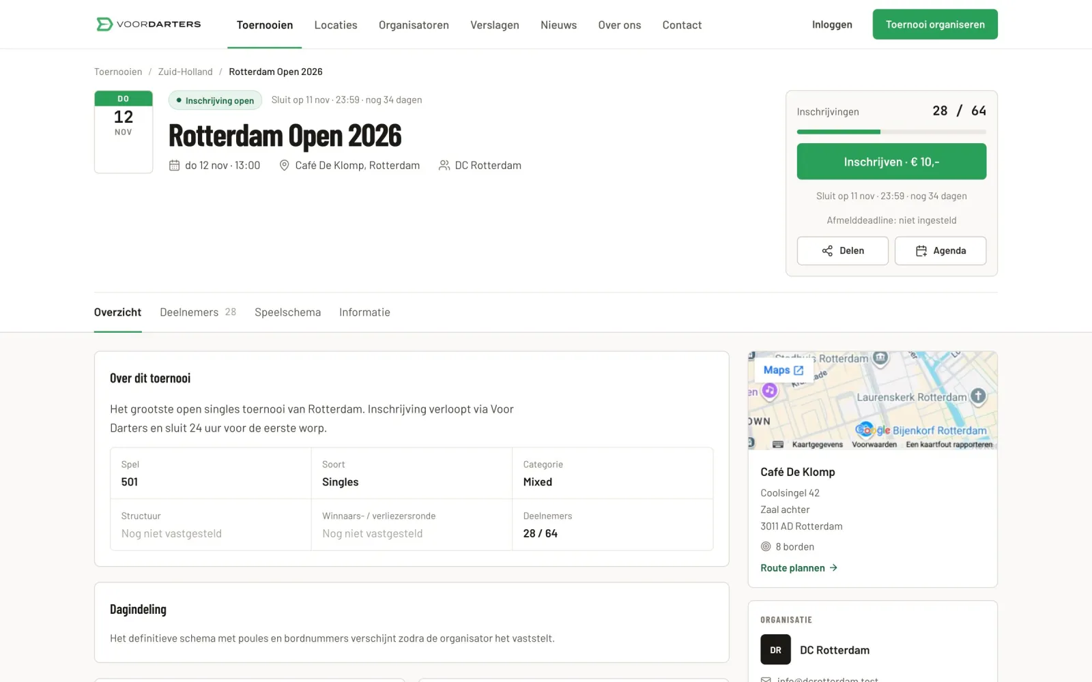
Task: Click the Route plannen link
Action: pos(799,568)
